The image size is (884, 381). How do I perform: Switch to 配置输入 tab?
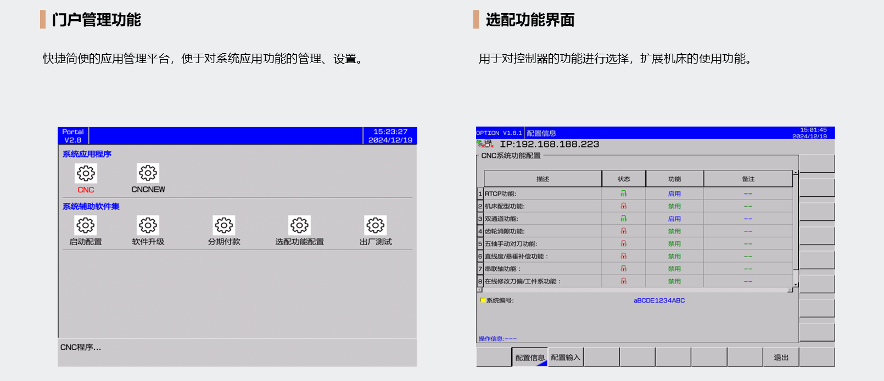(566, 357)
